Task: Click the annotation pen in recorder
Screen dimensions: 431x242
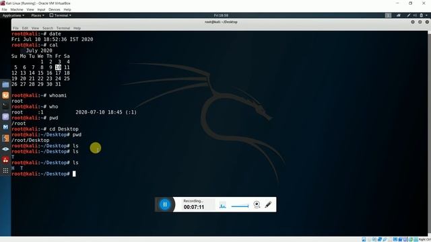Action: 268,204
